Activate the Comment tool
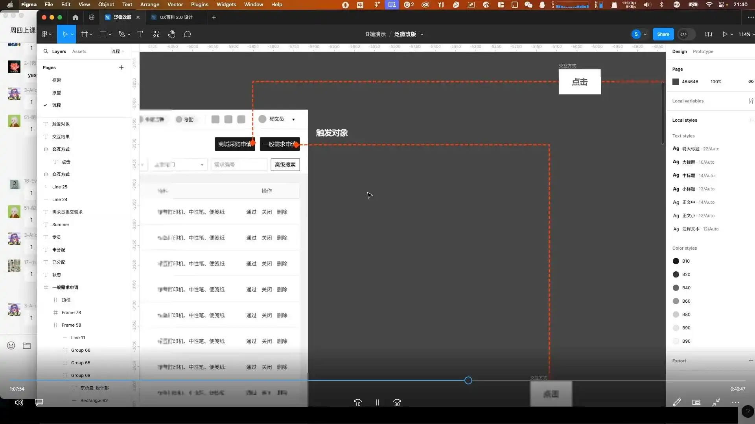 pyautogui.click(x=187, y=34)
